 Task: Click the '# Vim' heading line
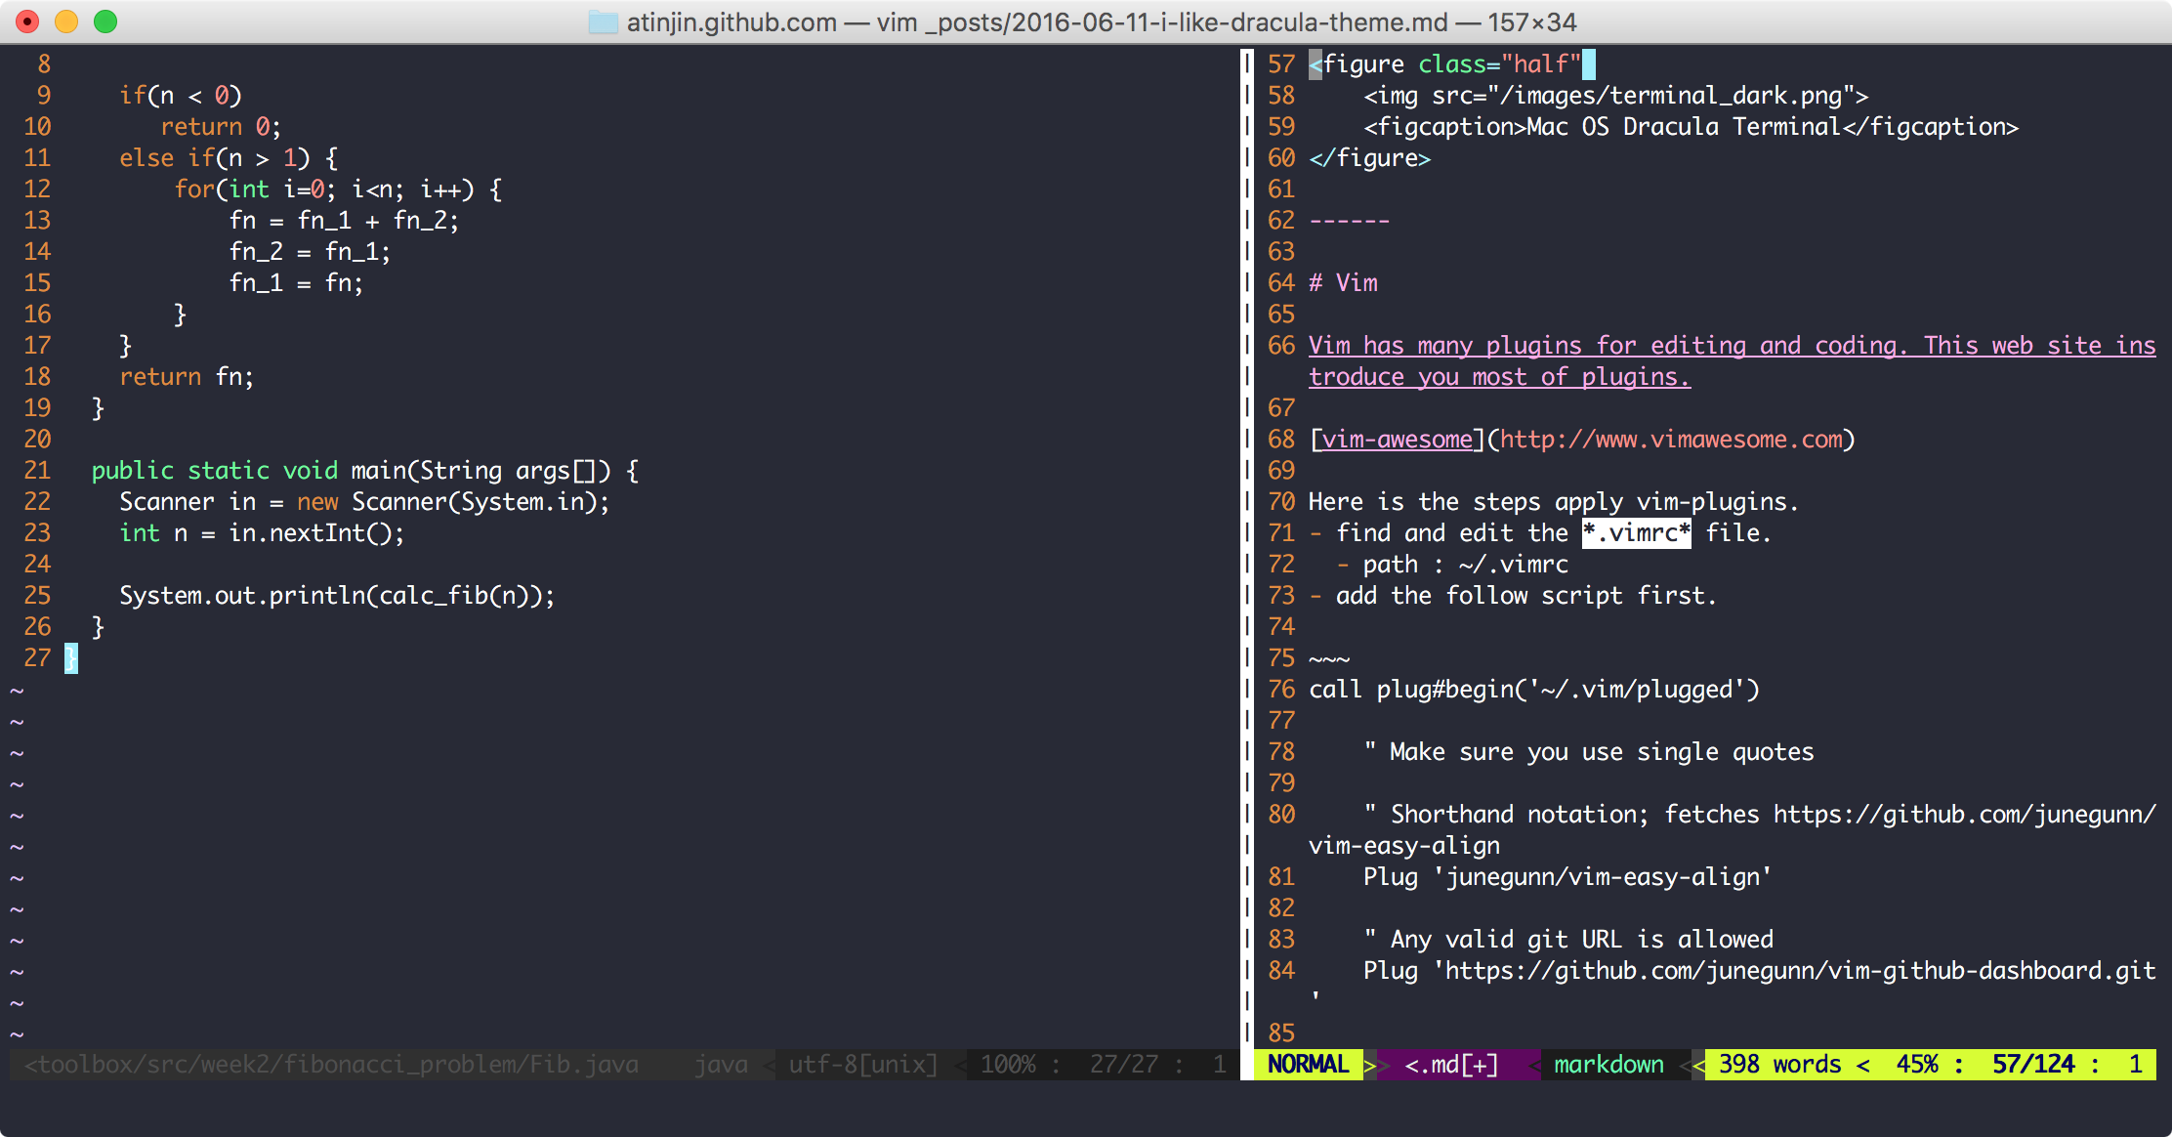point(1343,283)
